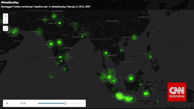Select the bright cluster at Jakarta
The height and width of the screenshot is (109, 194).
point(119,96)
